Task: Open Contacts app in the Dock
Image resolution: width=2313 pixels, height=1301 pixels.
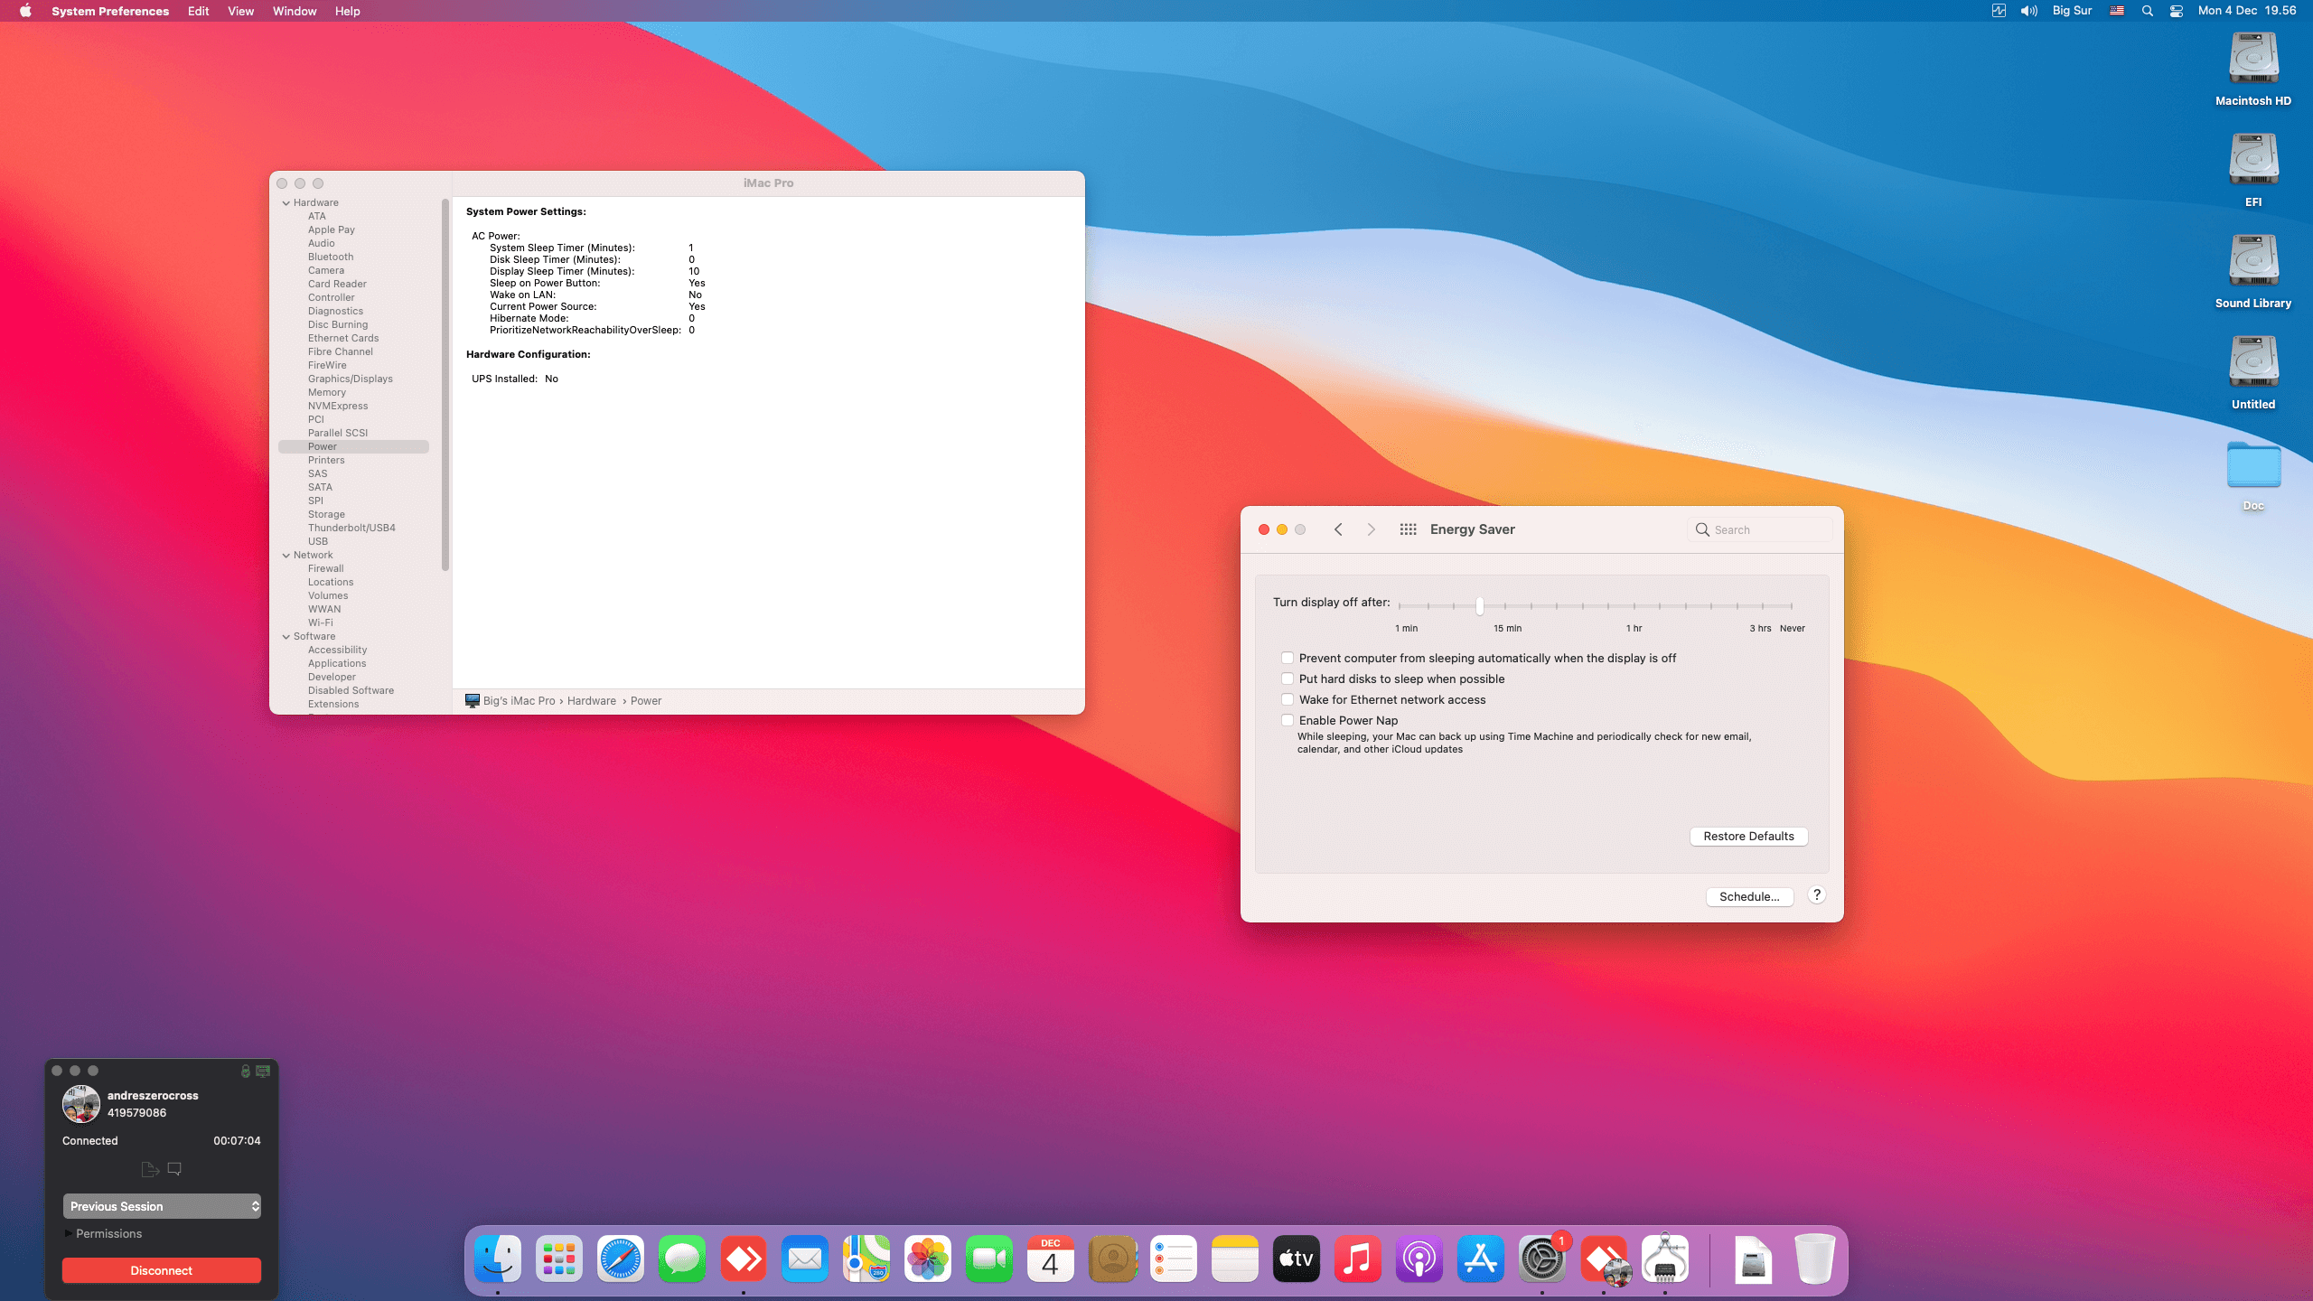Action: 1112,1259
